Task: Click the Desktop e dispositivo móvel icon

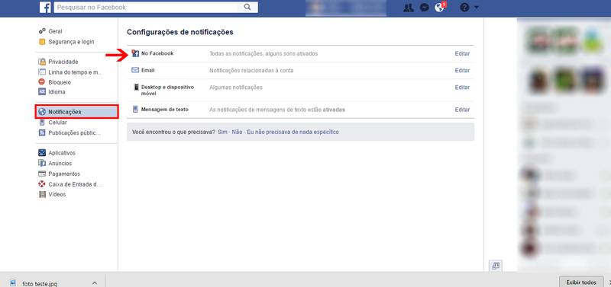Action: (137, 88)
